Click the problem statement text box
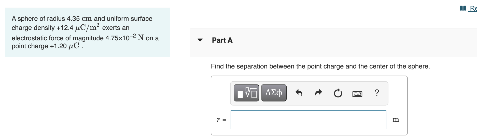477x140 pixels. pyautogui.click(x=88, y=32)
